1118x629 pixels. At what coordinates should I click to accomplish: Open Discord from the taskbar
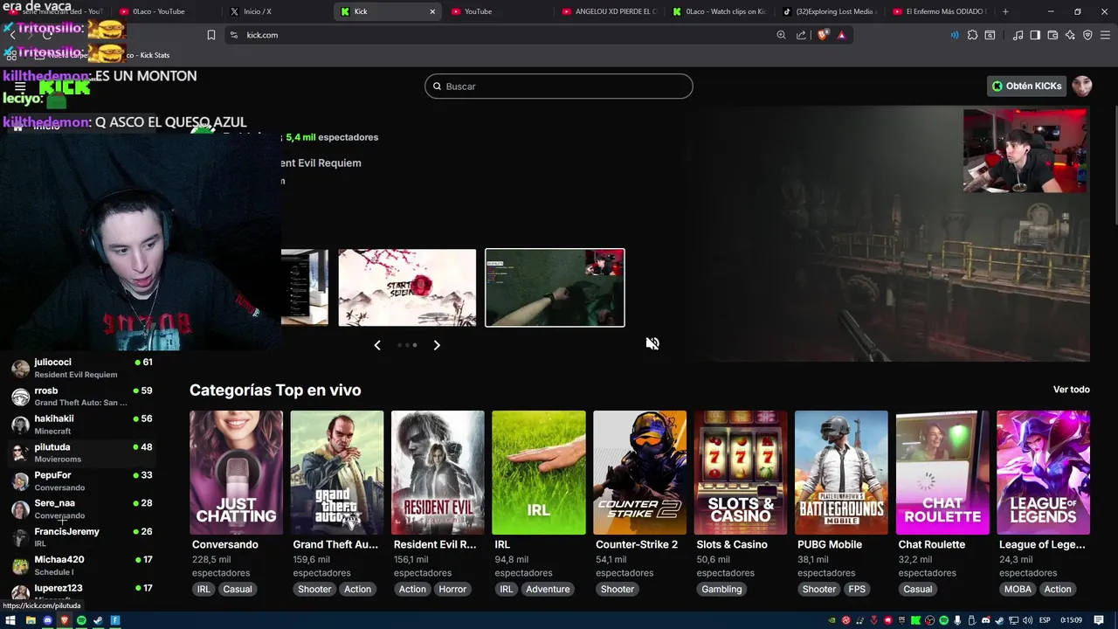tap(47, 620)
